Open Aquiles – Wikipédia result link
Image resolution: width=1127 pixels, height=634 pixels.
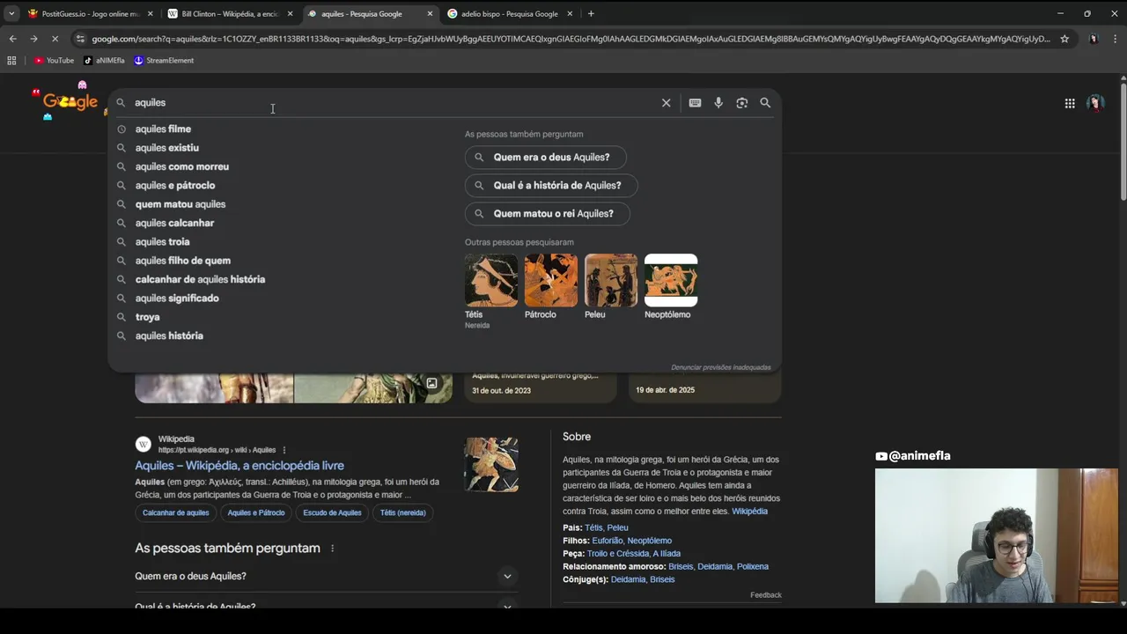coord(239,466)
